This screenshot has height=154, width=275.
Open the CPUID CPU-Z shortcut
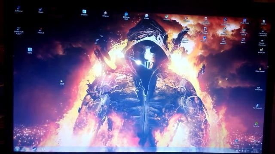[x=244, y=21]
